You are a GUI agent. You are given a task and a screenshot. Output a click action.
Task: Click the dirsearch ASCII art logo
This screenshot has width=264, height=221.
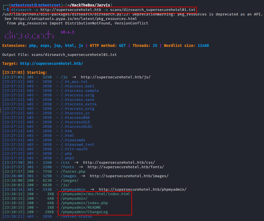tap(29, 35)
